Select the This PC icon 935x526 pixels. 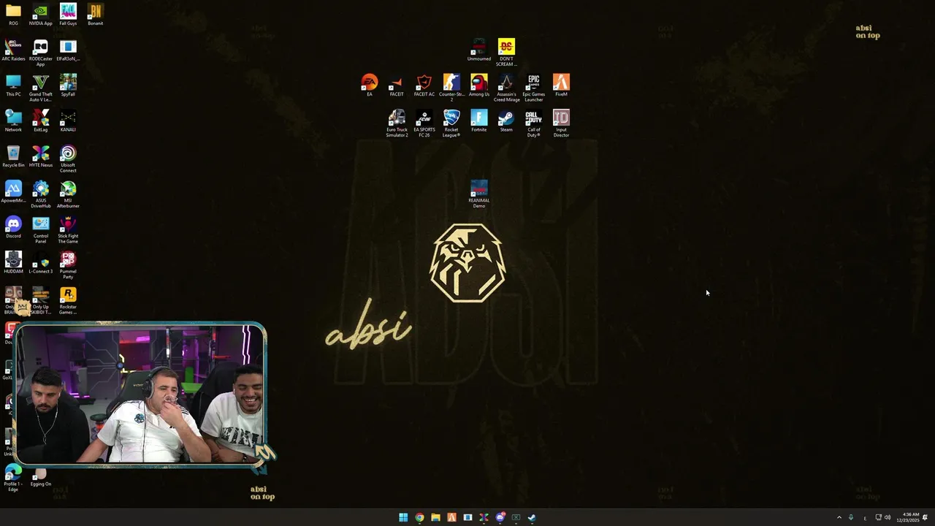click(x=13, y=85)
